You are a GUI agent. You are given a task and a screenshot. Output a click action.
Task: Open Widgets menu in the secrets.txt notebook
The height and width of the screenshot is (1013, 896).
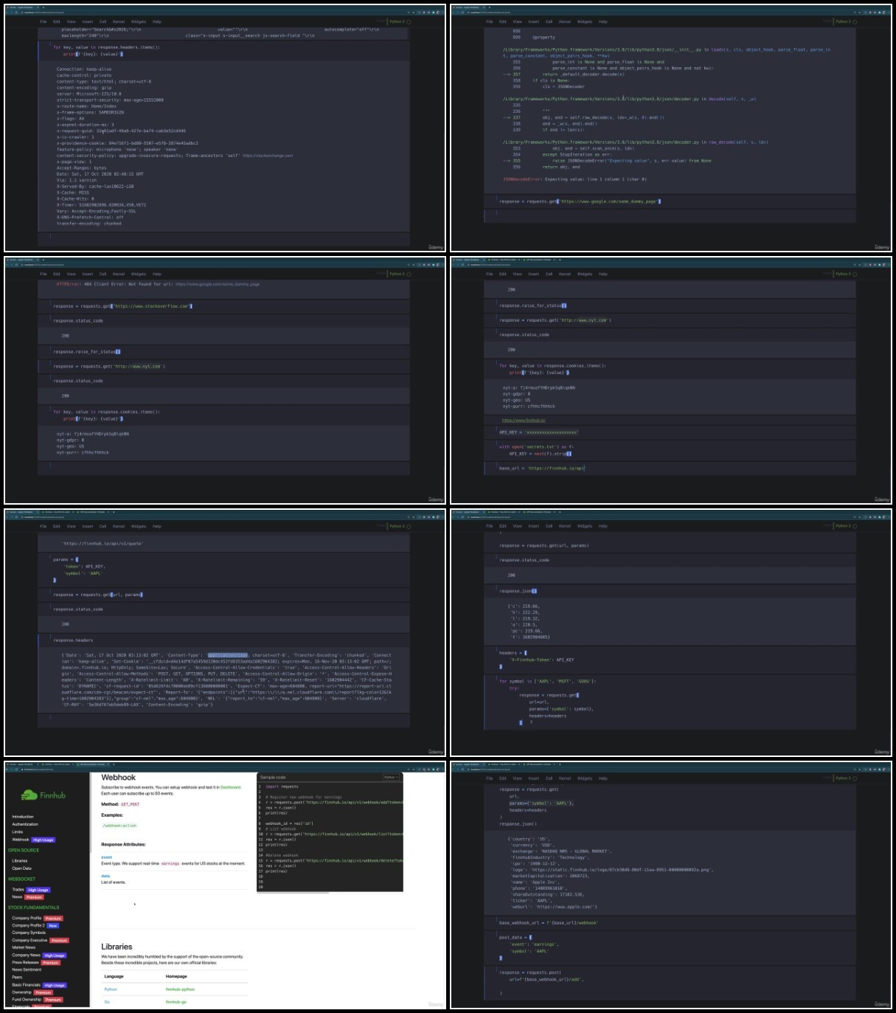585,274
